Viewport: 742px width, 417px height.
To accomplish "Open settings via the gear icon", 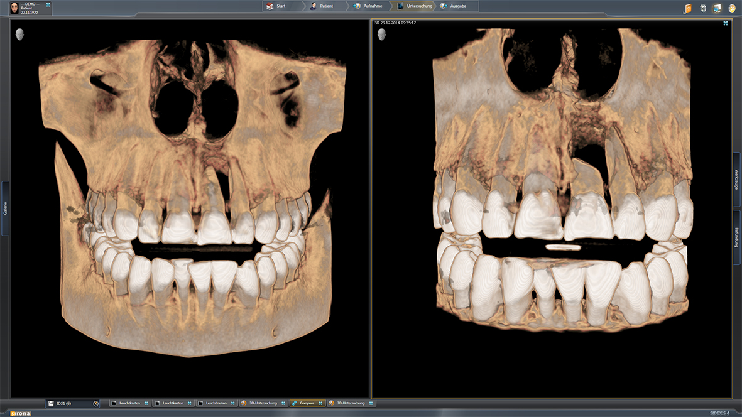I will point(703,8).
